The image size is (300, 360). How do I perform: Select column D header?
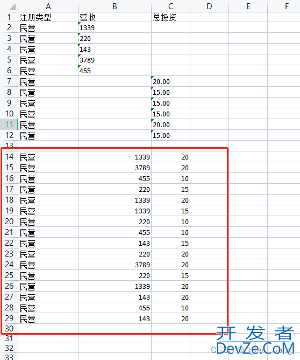(x=209, y=6)
